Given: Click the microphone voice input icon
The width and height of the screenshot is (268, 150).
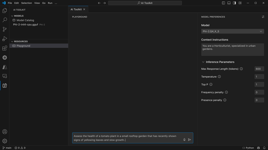Looking at the screenshot, I should click(184, 140).
